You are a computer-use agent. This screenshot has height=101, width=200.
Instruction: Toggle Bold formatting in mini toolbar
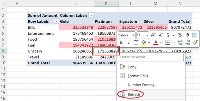pos(121,43)
